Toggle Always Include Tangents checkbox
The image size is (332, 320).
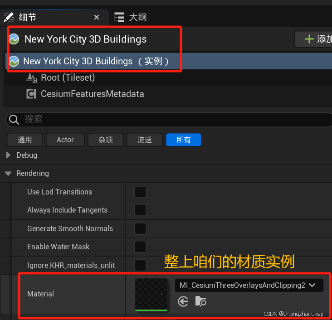140,210
